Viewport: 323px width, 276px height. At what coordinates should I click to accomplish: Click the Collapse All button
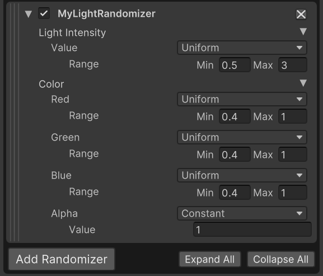(x=281, y=259)
